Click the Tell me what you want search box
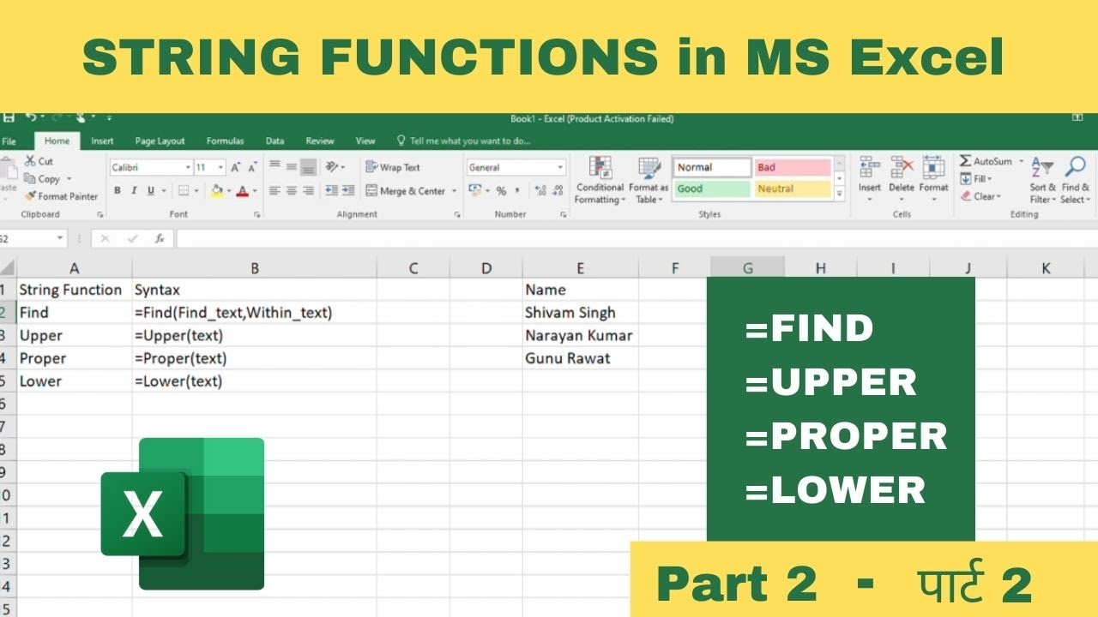Viewport: 1098px width, 617px height. [464, 141]
